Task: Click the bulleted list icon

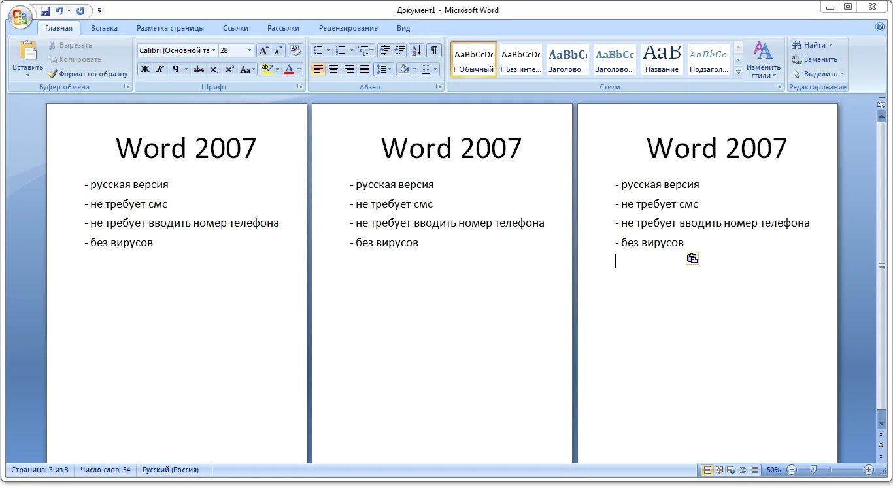Action: click(x=318, y=50)
